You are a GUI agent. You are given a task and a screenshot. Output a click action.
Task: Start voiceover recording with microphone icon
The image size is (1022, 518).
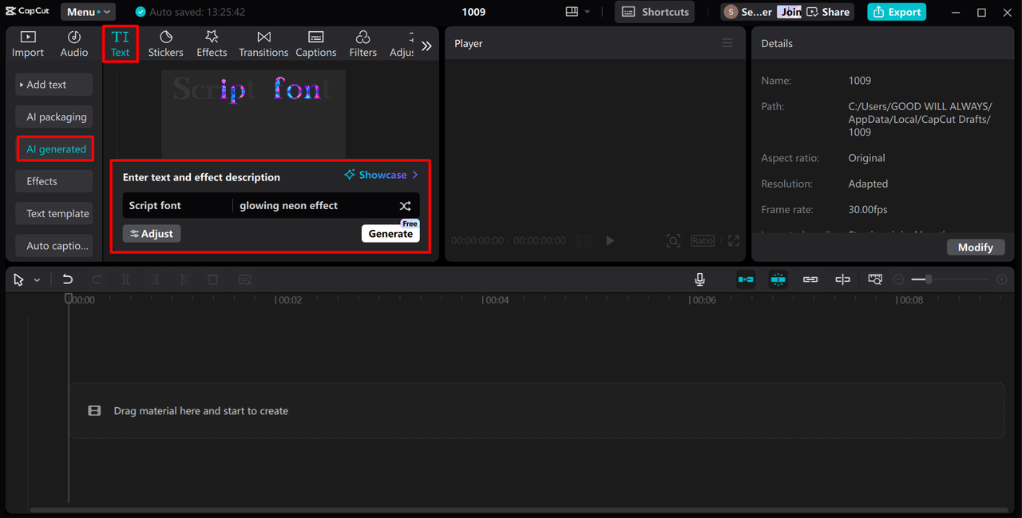click(x=699, y=279)
